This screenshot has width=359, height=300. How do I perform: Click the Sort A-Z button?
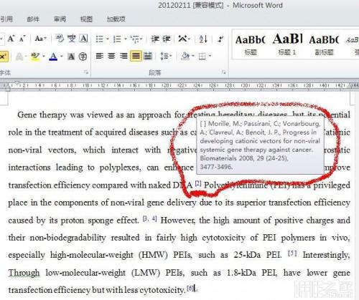tap(203, 39)
